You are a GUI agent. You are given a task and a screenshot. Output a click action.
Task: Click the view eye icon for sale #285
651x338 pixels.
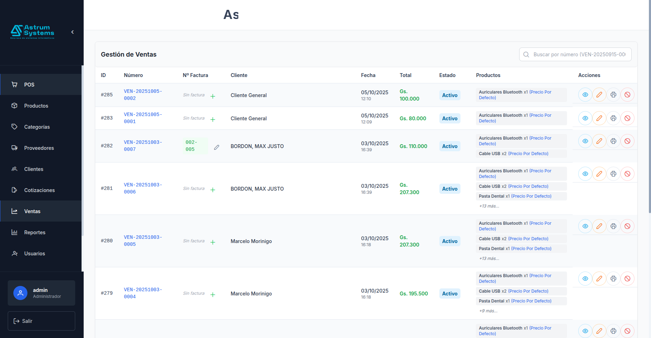(x=585, y=95)
